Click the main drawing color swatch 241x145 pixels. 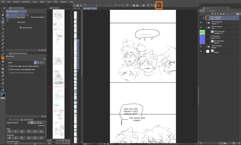point(2,94)
